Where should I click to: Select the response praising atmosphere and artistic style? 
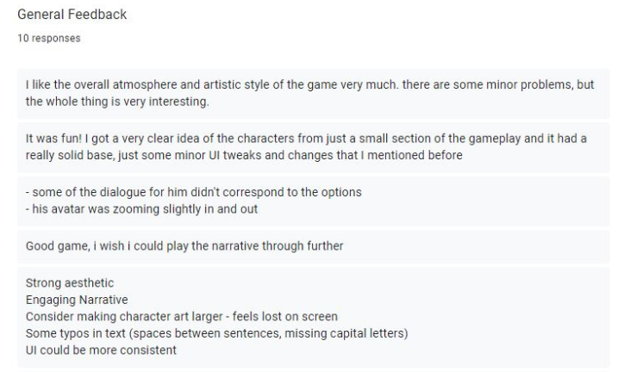pyautogui.click(x=314, y=93)
